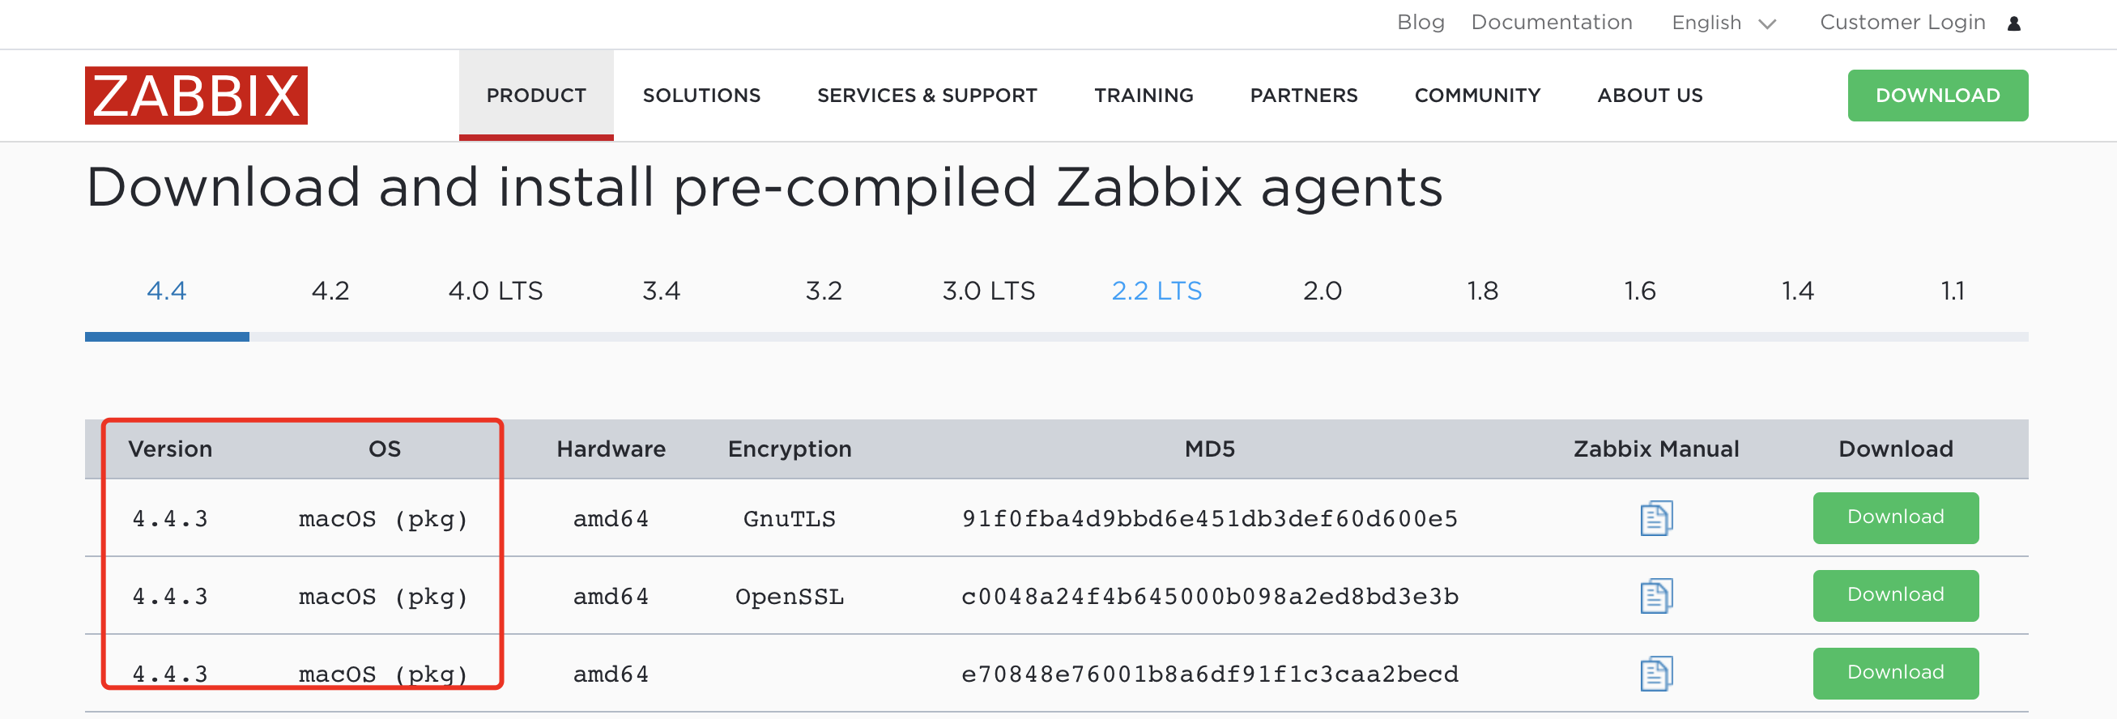Download the bottom 4.4.3 macOS package
Screen dimensions: 2117x719
(x=1895, y=673)
